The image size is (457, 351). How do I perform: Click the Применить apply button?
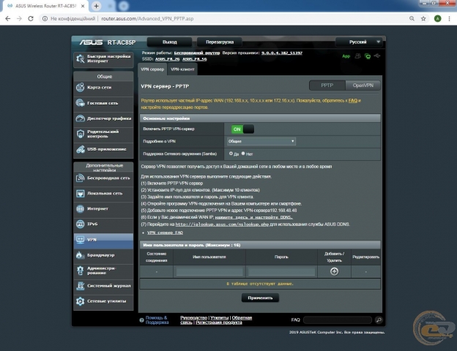pyautogui.click(x=260, y=298)
